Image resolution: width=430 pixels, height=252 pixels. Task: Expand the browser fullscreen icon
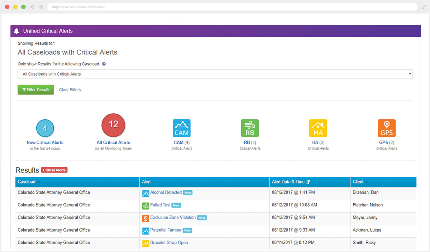(x=424, y=7)
